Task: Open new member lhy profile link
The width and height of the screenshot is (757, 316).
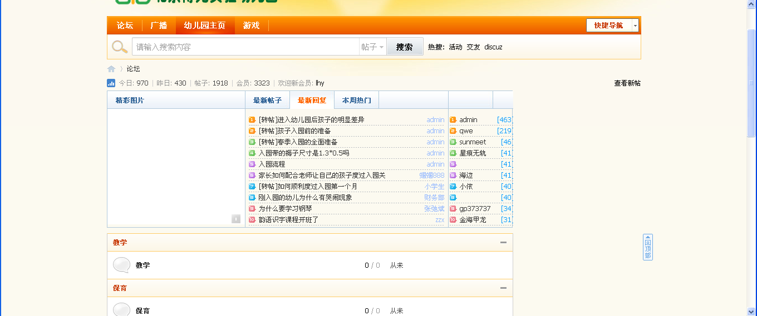Action: click(x=320, y=83)
